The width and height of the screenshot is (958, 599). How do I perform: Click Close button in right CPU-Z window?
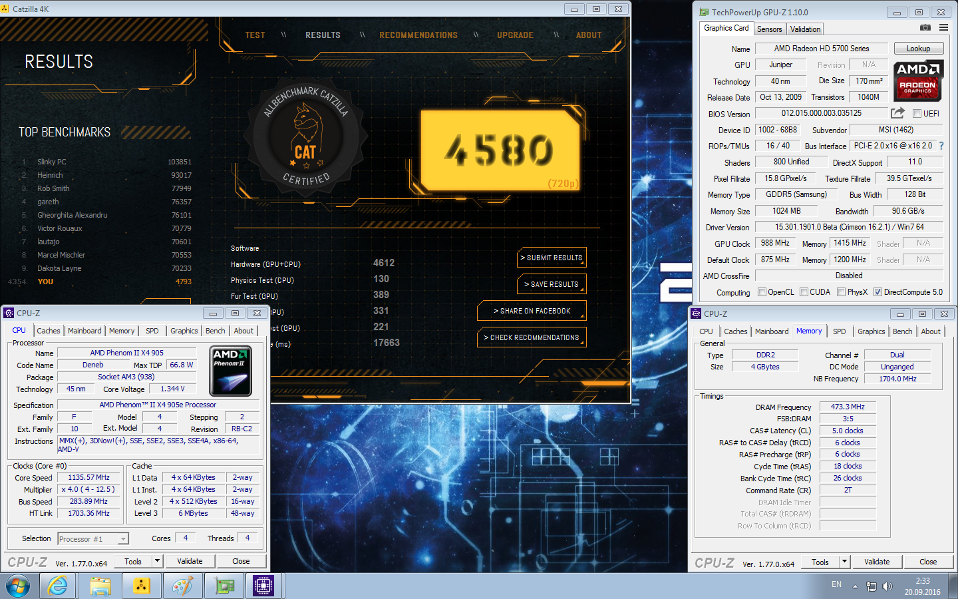(x=928, y=562)
